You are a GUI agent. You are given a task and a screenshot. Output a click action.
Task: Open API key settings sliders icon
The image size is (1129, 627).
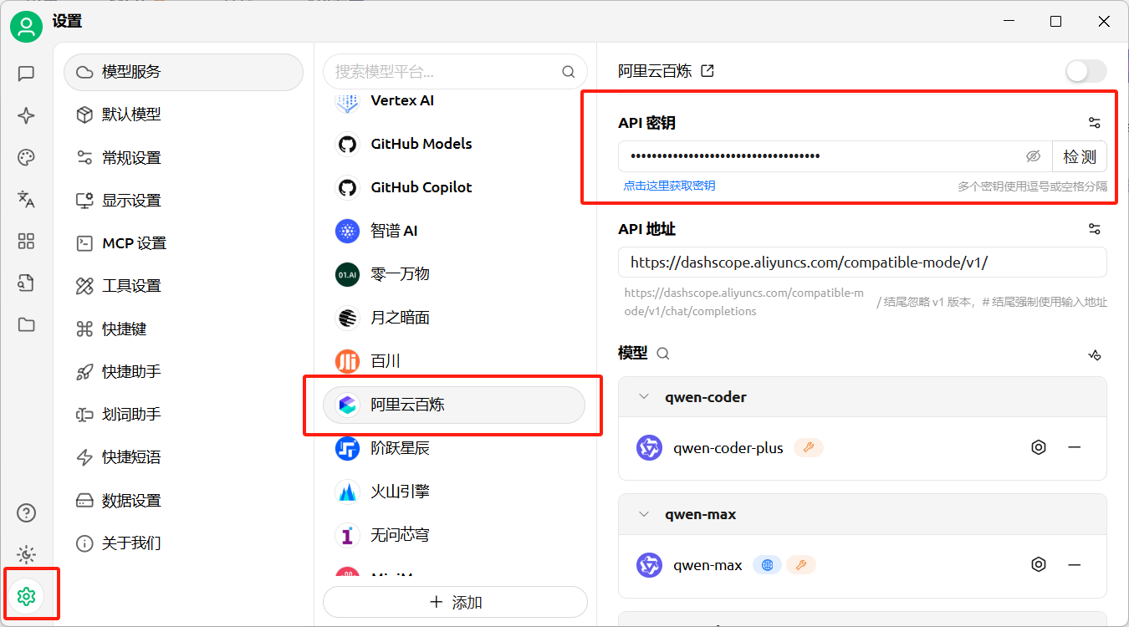coord(1094,123)
